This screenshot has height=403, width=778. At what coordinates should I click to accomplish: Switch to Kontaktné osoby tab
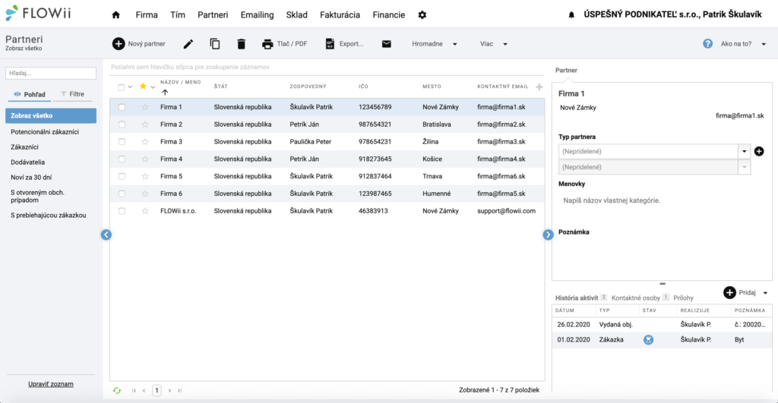tap(636, 298)
